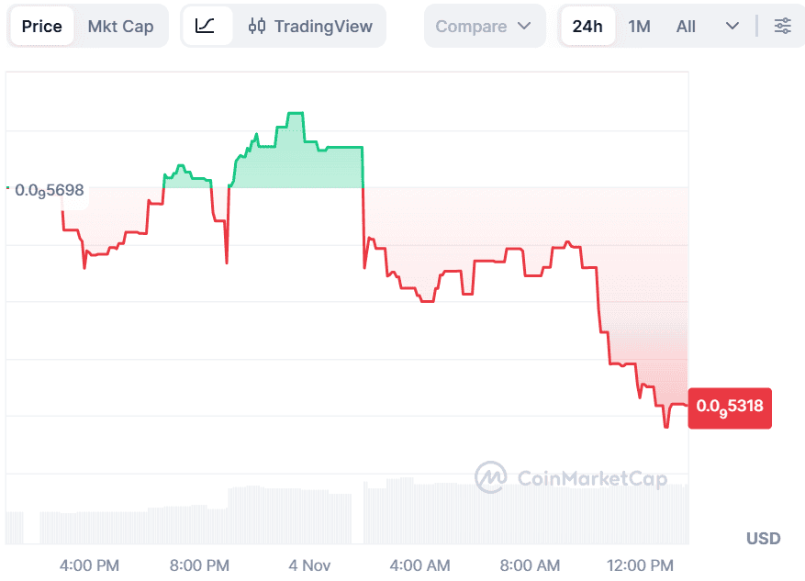Screen dimensions: 805x581
Task: Click the TradingView candlestick icon
Action: coord(258,26)
